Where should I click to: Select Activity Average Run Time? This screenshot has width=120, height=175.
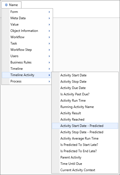click(85, 138)
